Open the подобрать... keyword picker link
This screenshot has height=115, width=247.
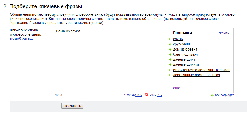pyautogui.click(x=21, y=39)
